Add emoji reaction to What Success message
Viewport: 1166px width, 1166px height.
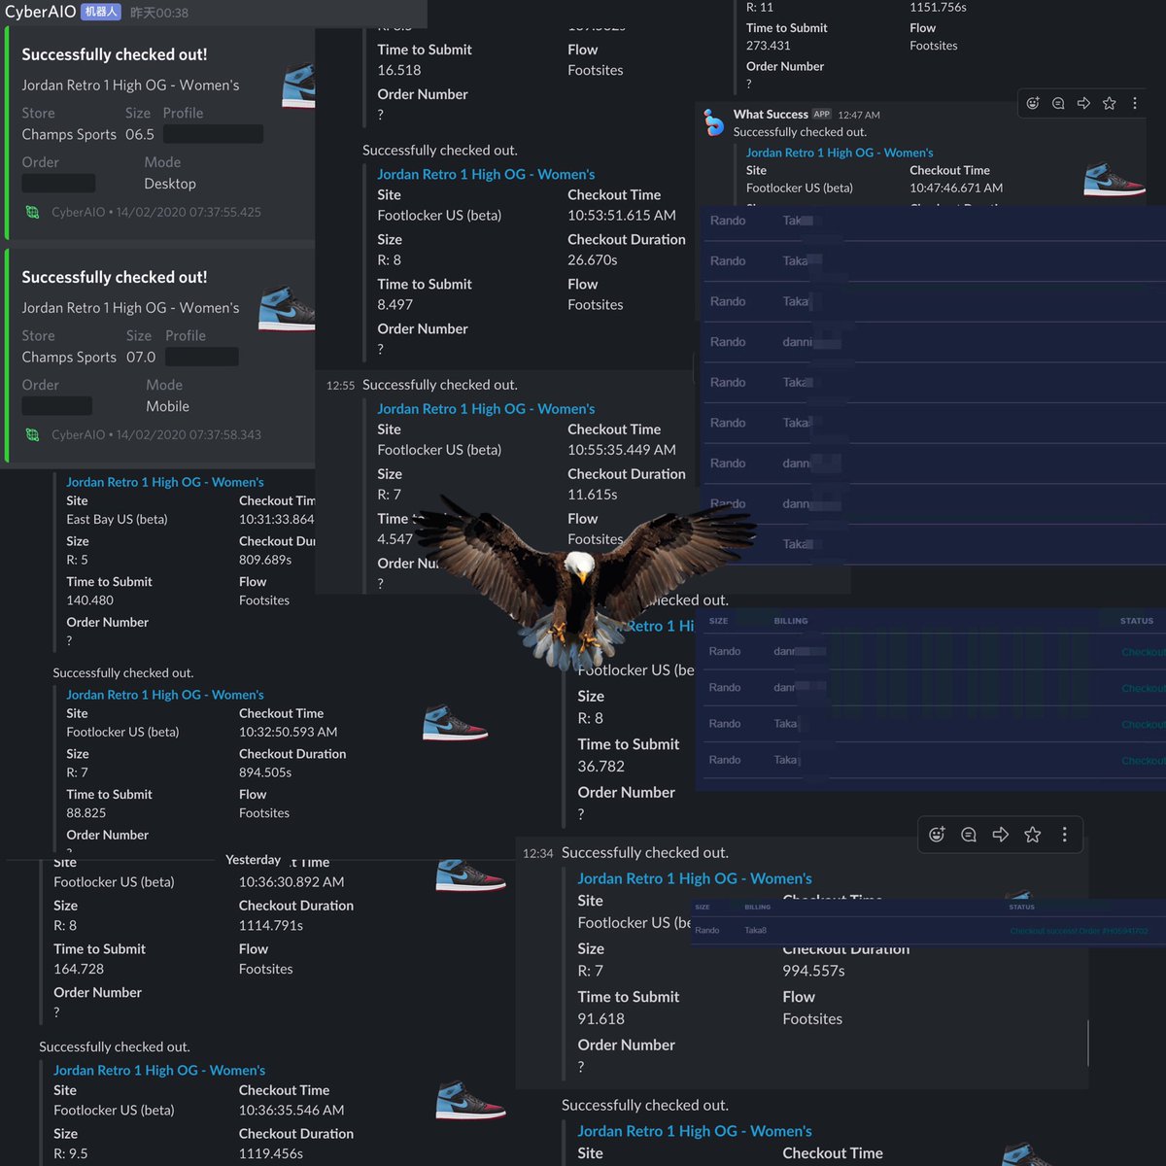[x=1033, y=103]
